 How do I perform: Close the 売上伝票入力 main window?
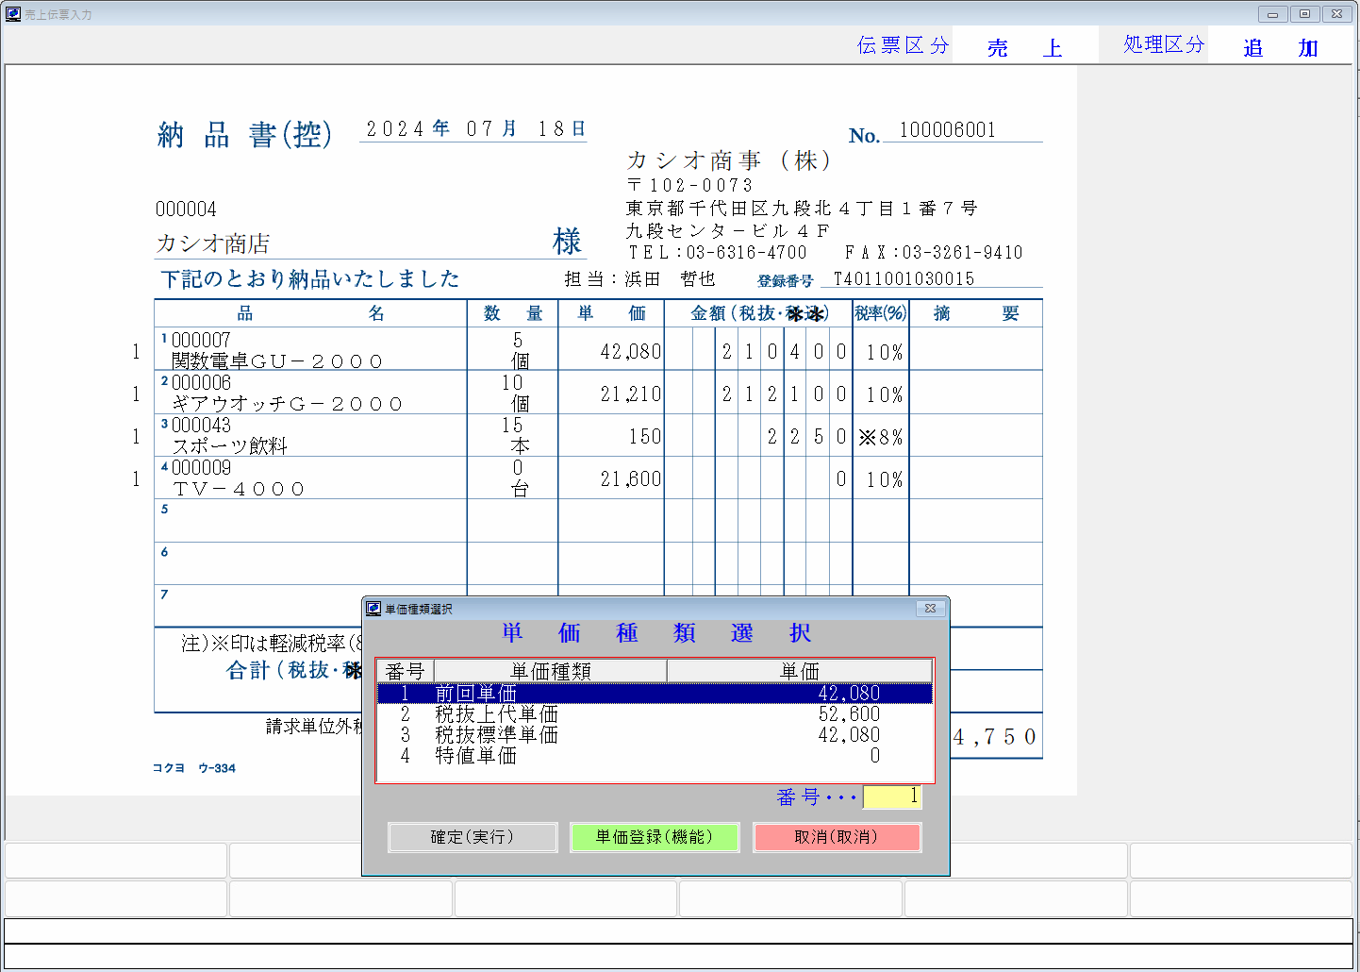click(x=1337, y=14)
